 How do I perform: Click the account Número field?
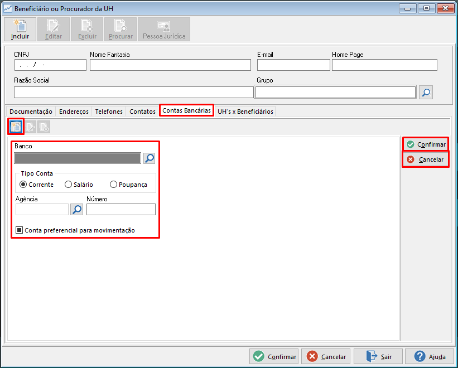(x=121, y=209)
